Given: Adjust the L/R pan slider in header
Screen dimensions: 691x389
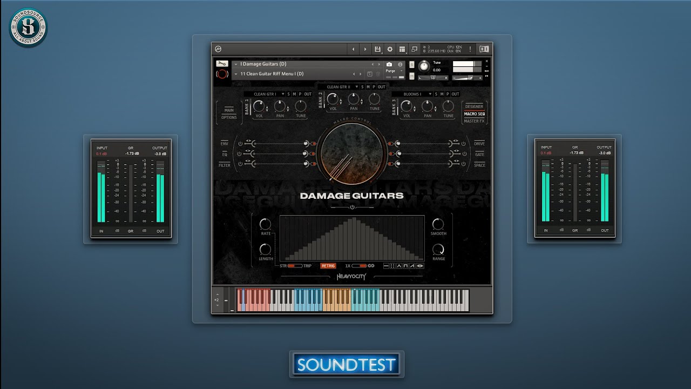Looking at the screenshot, I should pos(433,78).
